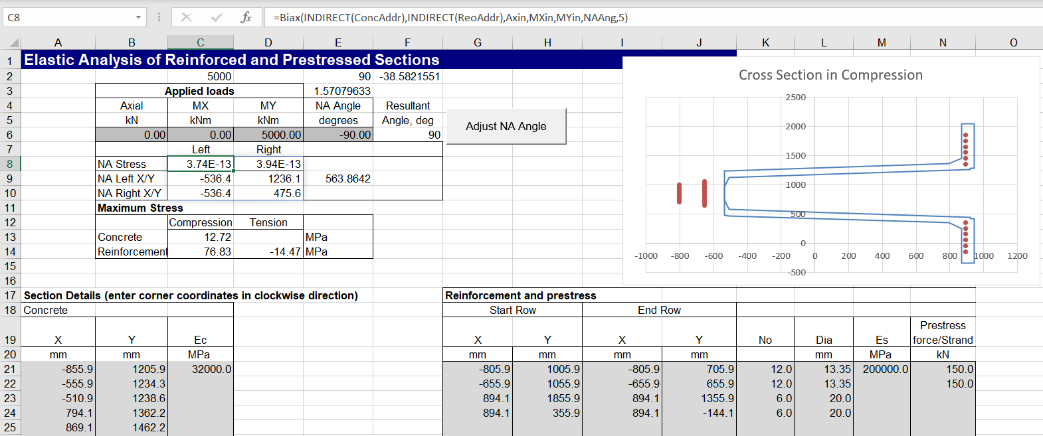The image size is (1043, 436).
Task: Select the MY cell containing 5000.00
Action: [x=268, y=135]
